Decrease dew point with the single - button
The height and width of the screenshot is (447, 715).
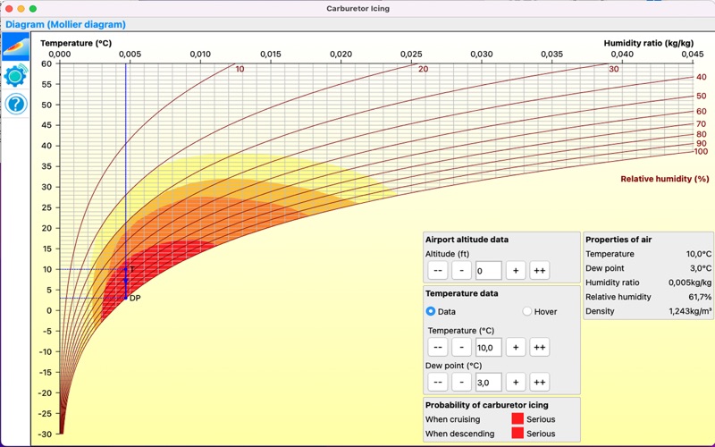pos(461,383)
